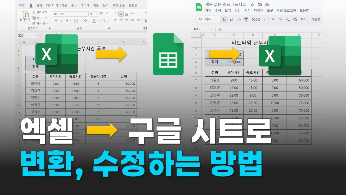Click the 메뉴 search box in Sheets
This screenshot has width=346, height=195.
pos(208,19)
